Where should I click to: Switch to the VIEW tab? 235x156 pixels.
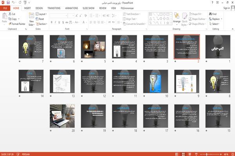(114, 8)
